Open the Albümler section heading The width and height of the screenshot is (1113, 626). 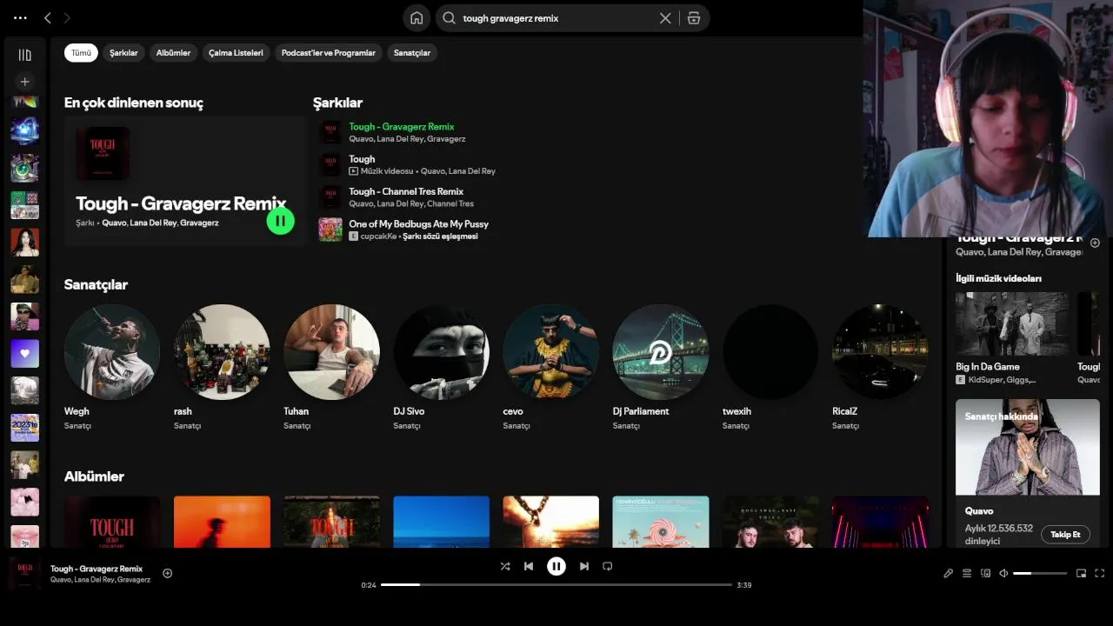[x=94, y=476]
